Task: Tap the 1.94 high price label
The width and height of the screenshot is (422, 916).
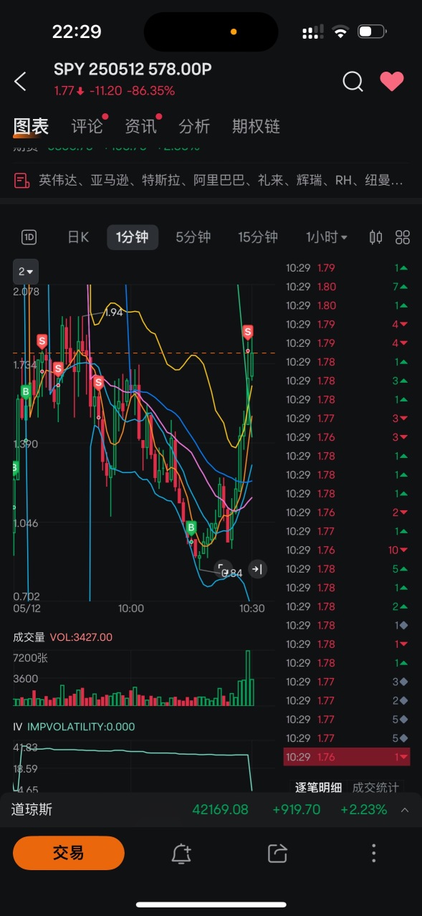Action: [114, 313]
